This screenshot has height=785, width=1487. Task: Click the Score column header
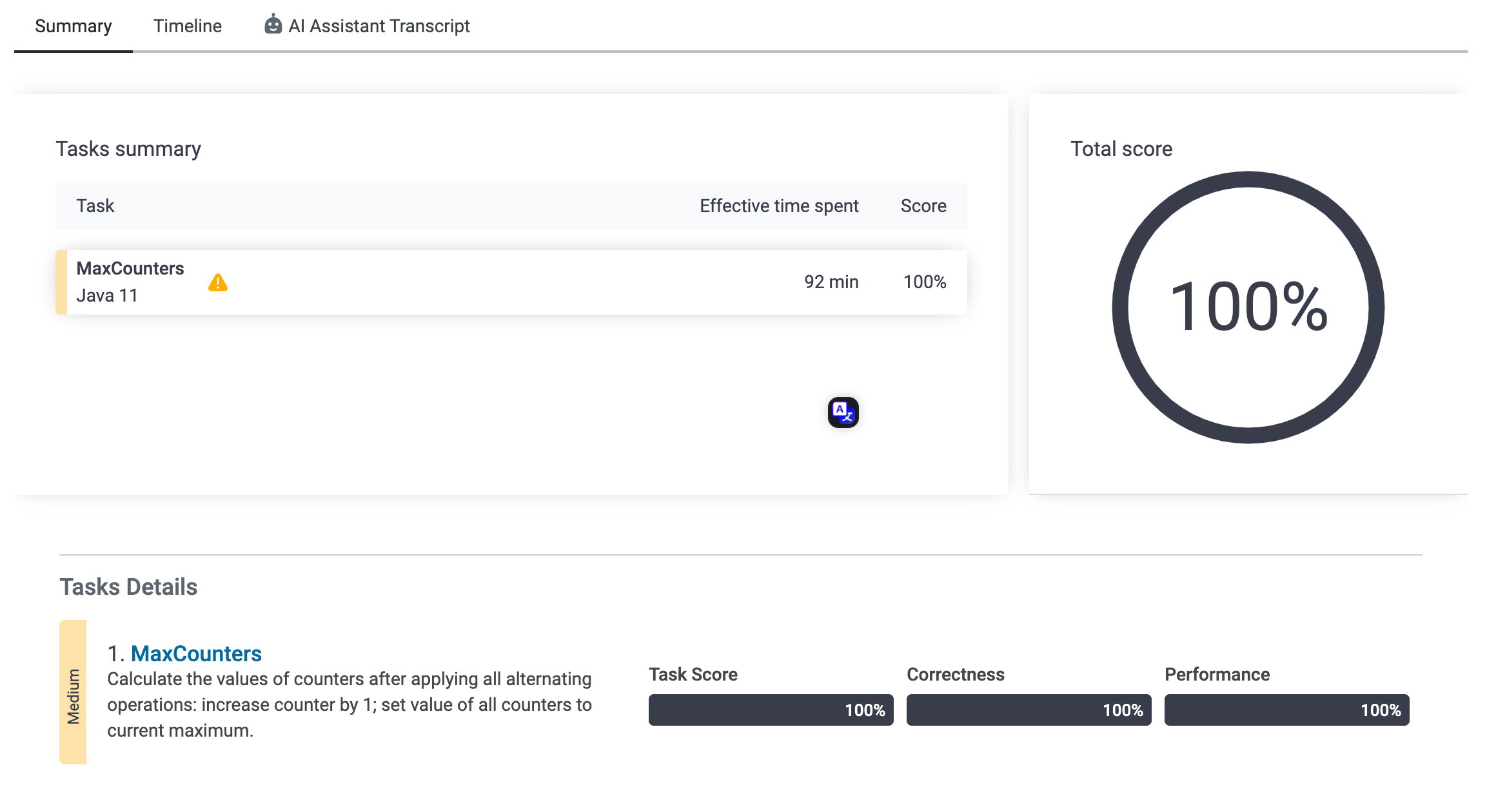pos(923,206)
